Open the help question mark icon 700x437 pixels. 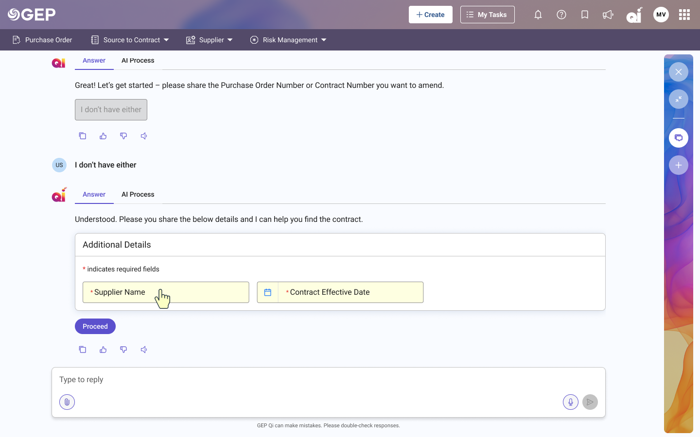tap(561, 15)
